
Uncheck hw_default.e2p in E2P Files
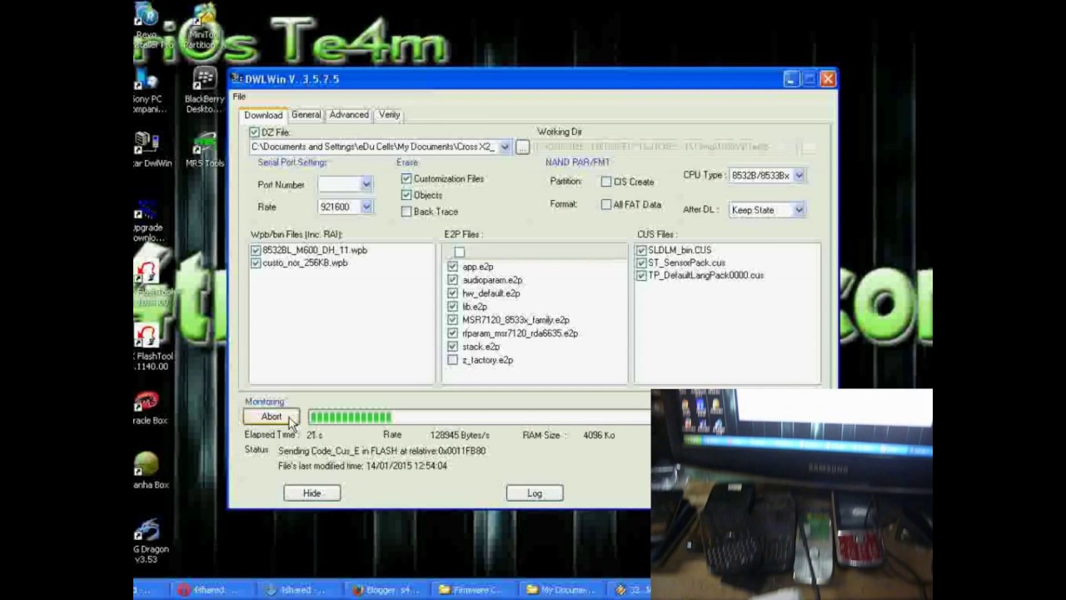tap(452, 293)
